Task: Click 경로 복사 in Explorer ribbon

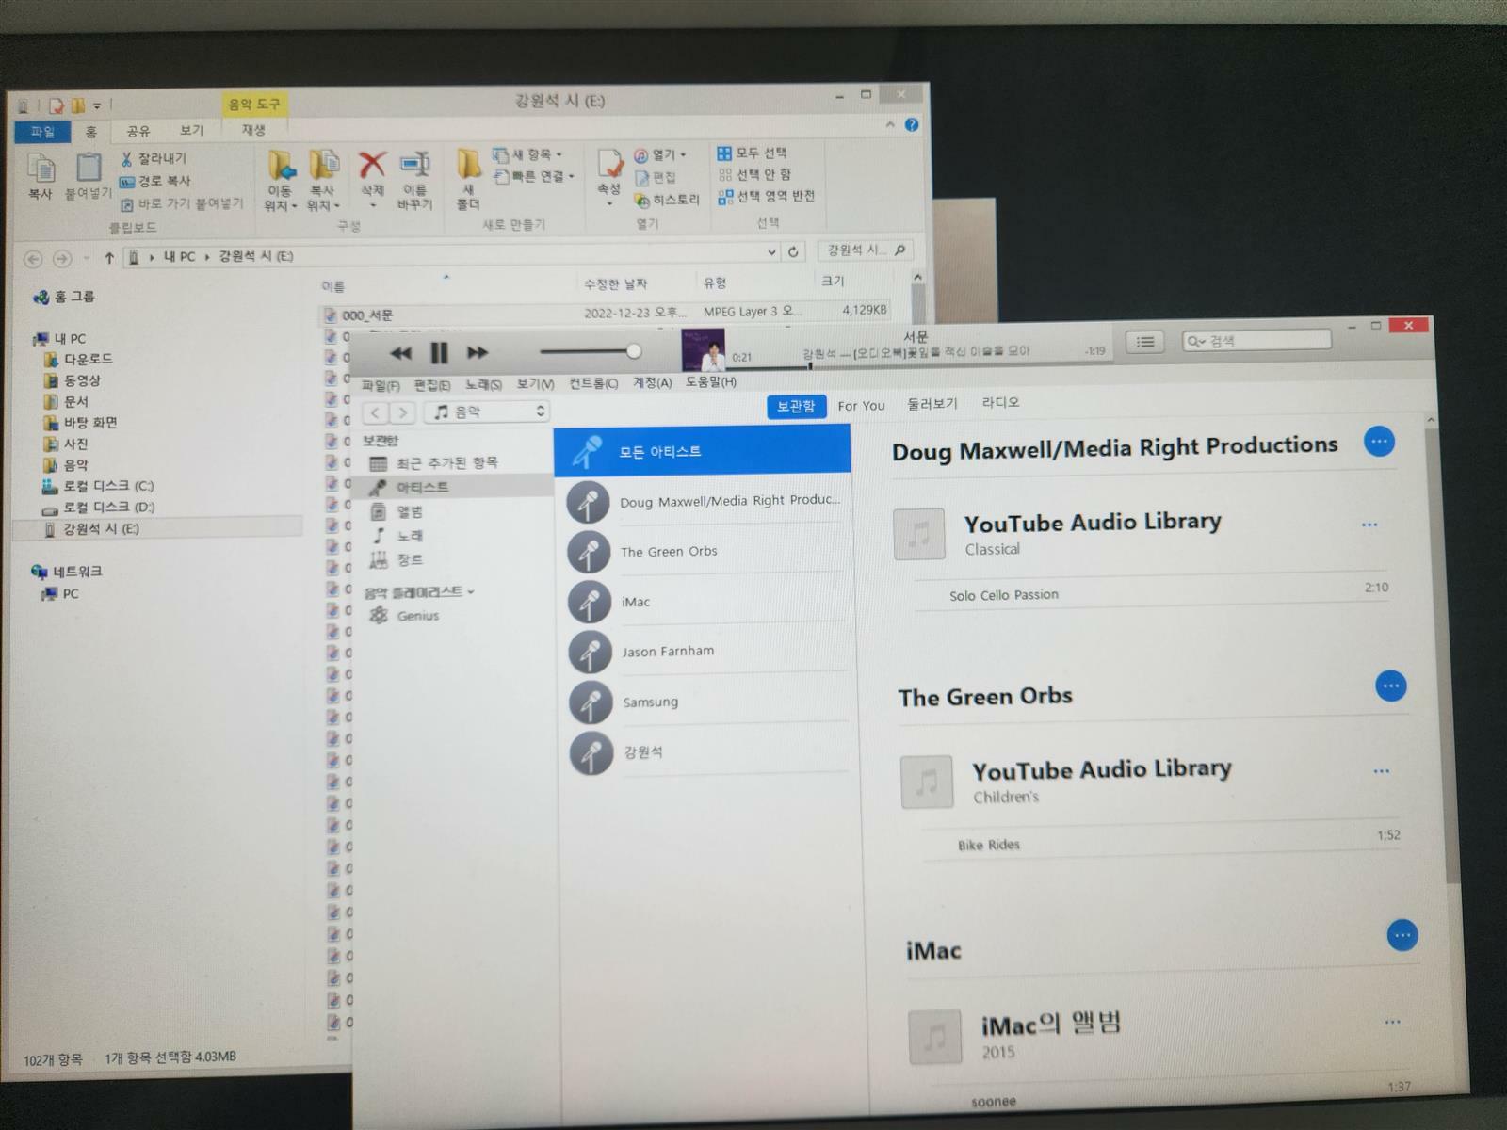Action: click(x=155, y=181)
